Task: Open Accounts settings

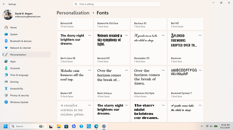Action: coord(27,68)
